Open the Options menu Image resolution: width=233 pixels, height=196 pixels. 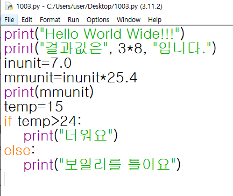click(x=98, y=20)
